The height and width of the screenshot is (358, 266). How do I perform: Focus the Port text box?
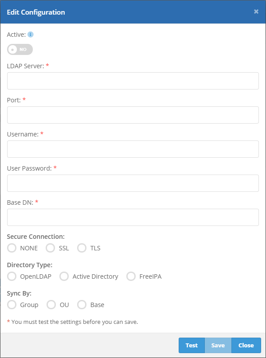[x=133, y=115]
